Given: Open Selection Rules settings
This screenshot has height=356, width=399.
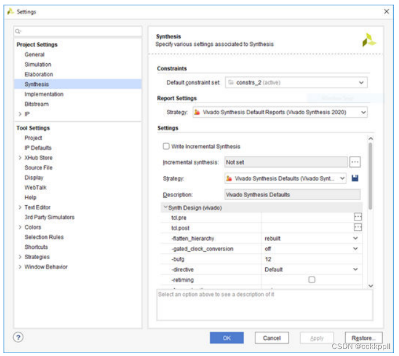Looking at the screenshot, I should coord(44,237).
